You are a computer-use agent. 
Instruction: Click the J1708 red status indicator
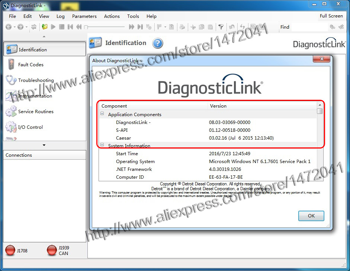tap(10, 251)
